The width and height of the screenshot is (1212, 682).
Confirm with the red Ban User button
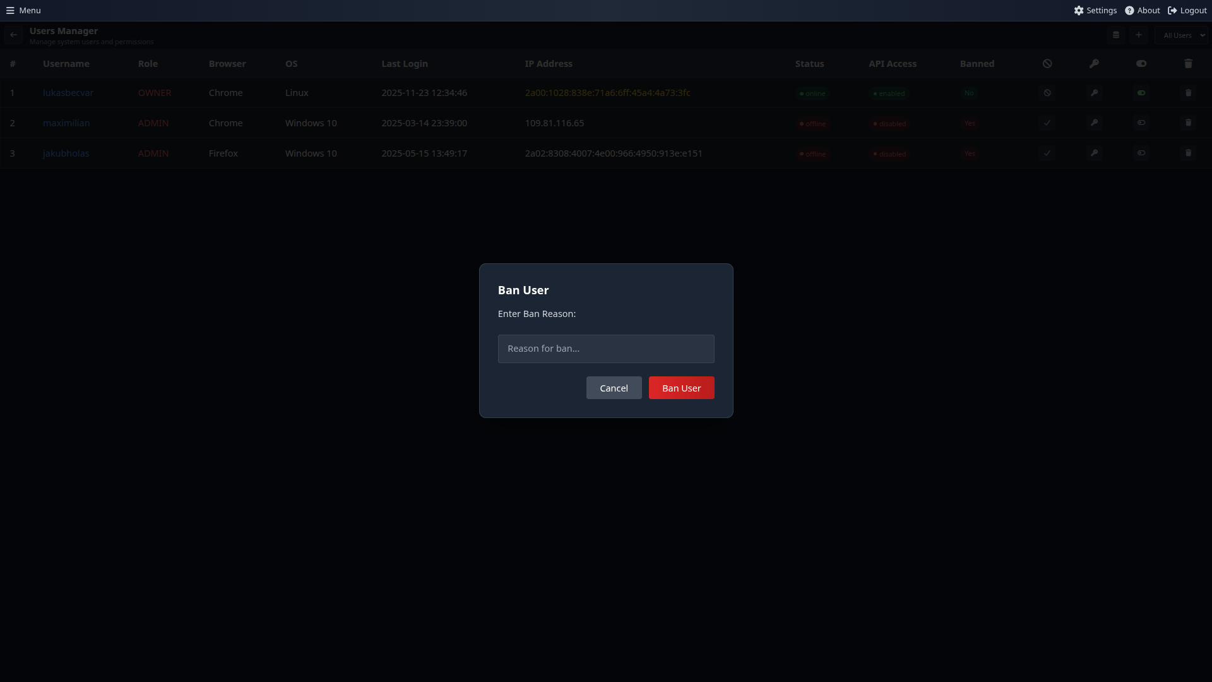click(x=681, y=387)
